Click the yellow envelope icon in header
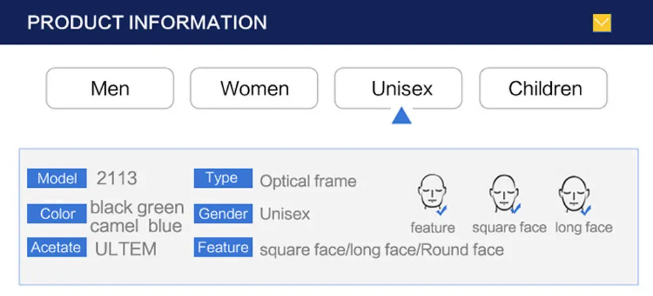The image size is (653, 296). pos(602,23)
